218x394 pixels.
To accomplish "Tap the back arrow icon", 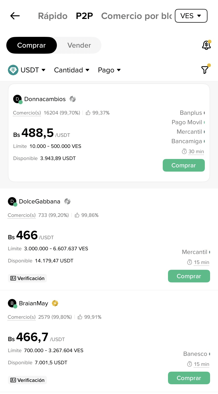I will click(15, 16).
